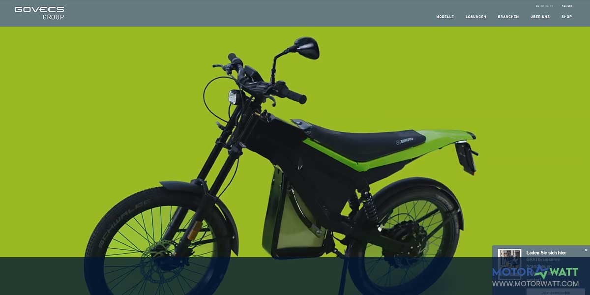Click the 'GRATIS unseren' promo text
Viewport: 590px width, 295px height.
[543, 260]
